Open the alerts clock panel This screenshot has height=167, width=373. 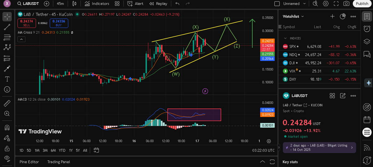(x=367, y=29)
